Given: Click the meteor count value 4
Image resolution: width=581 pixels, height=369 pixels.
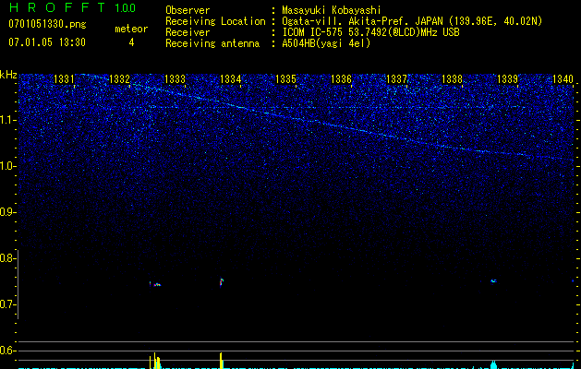Looking at the screenshot, I should click(131, 42).
